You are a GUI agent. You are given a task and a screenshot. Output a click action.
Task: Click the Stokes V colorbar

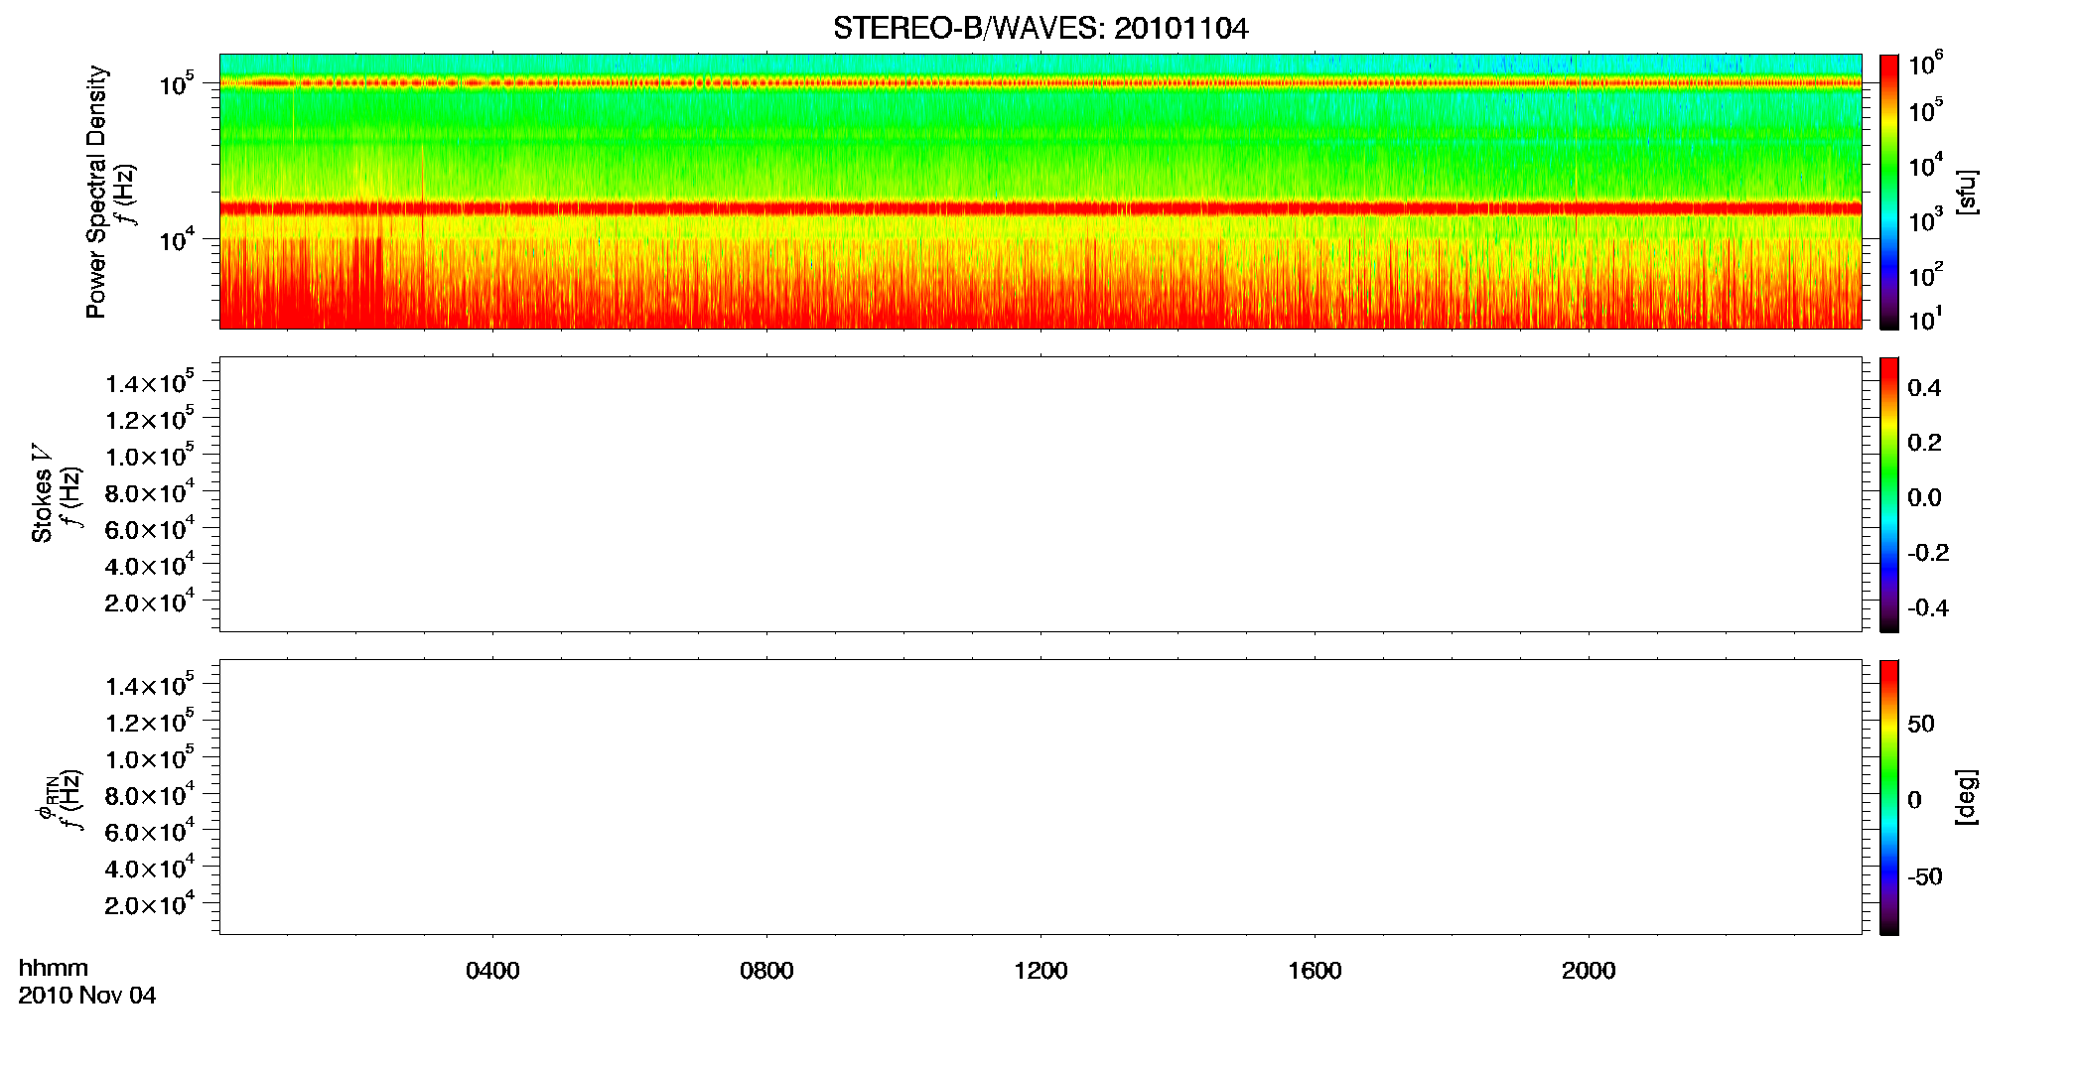[1888, 494]
